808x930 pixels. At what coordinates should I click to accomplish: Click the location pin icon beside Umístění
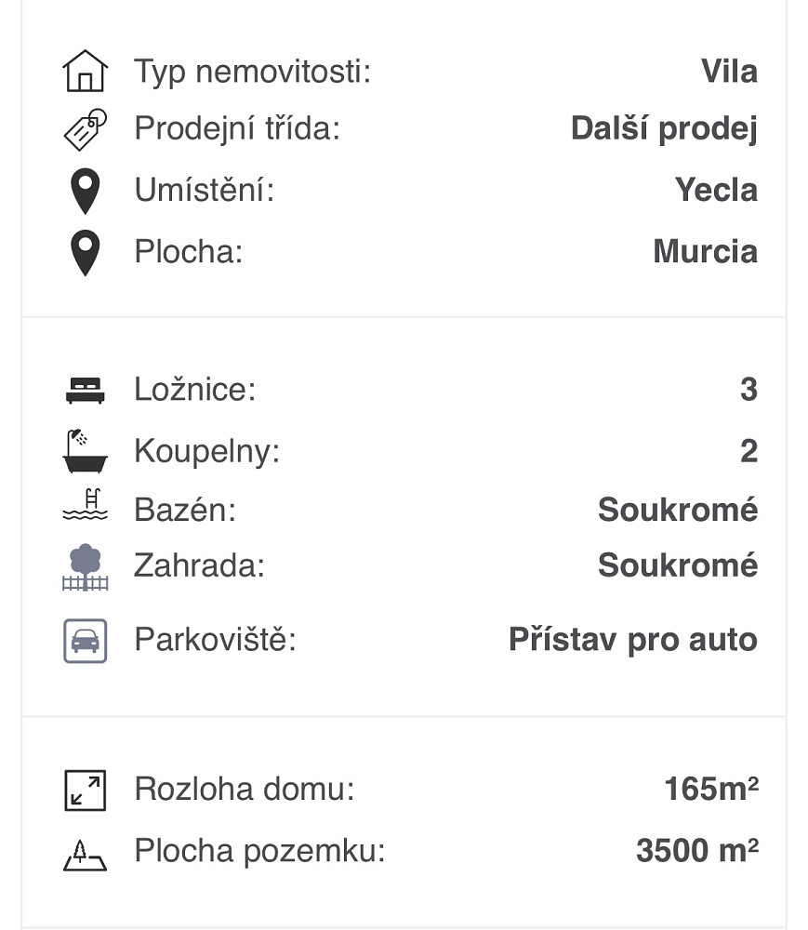pyautogui.click(x=86, y=191)
